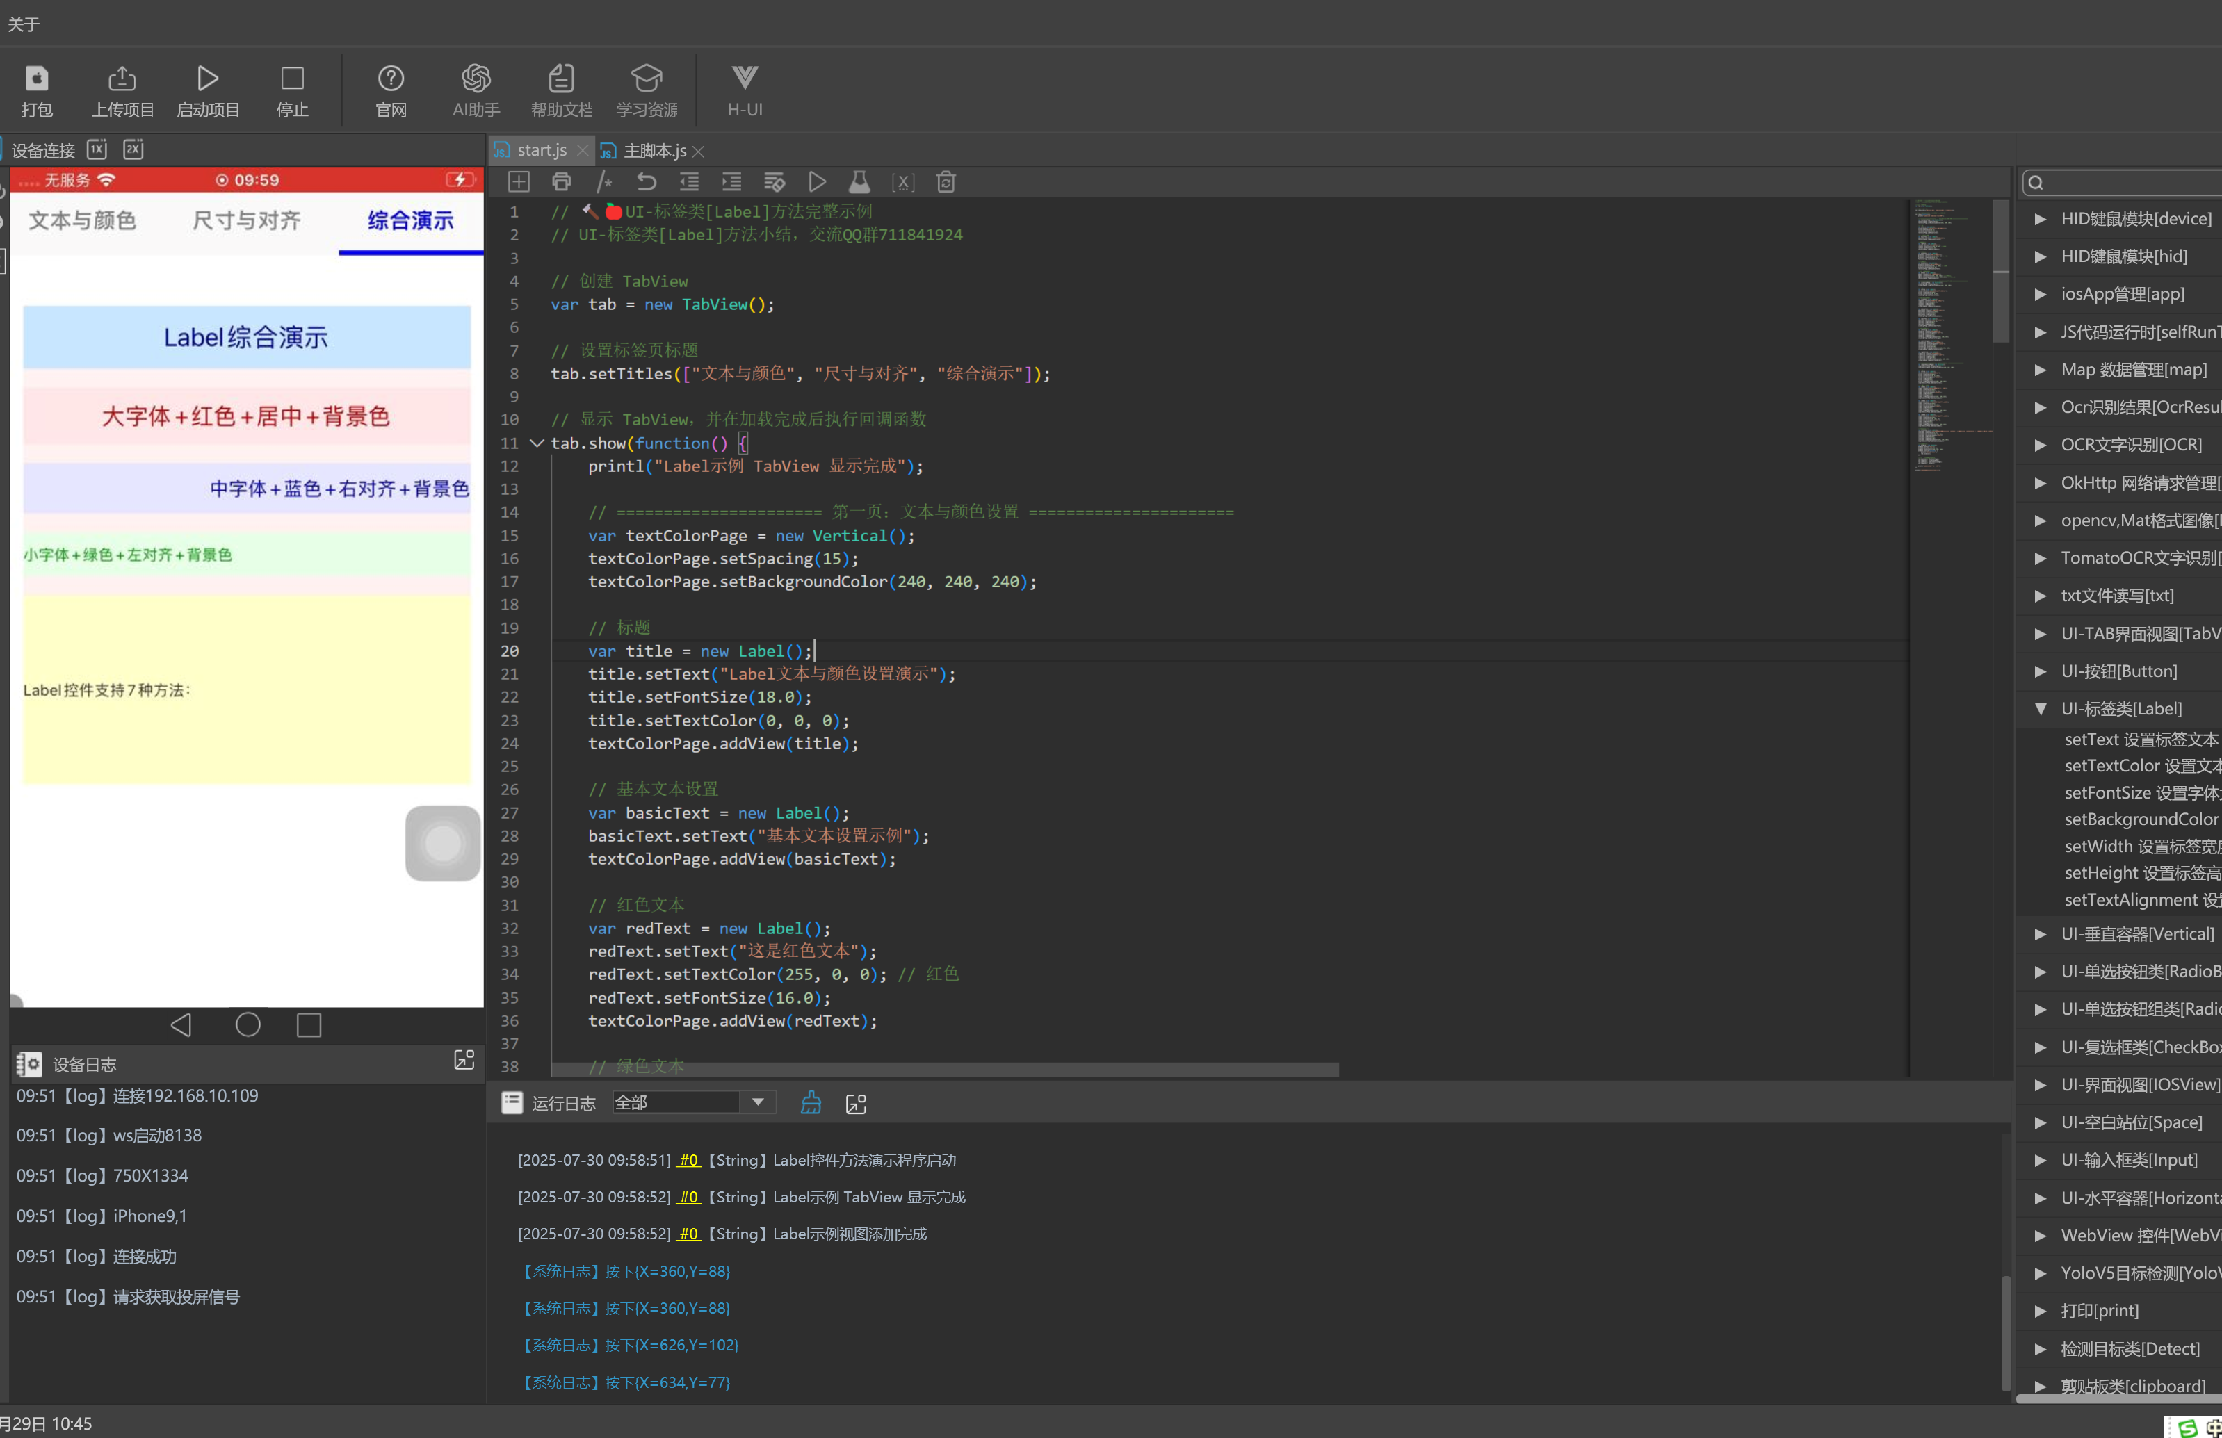Tap the device home circle button
The image size is (2222, 1438).
point(248,1024)
